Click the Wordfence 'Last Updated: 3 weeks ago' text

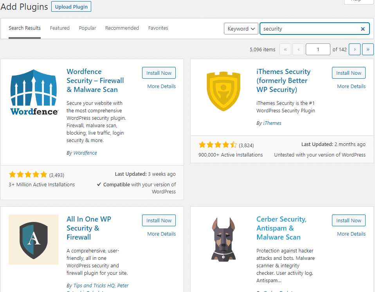145,174
